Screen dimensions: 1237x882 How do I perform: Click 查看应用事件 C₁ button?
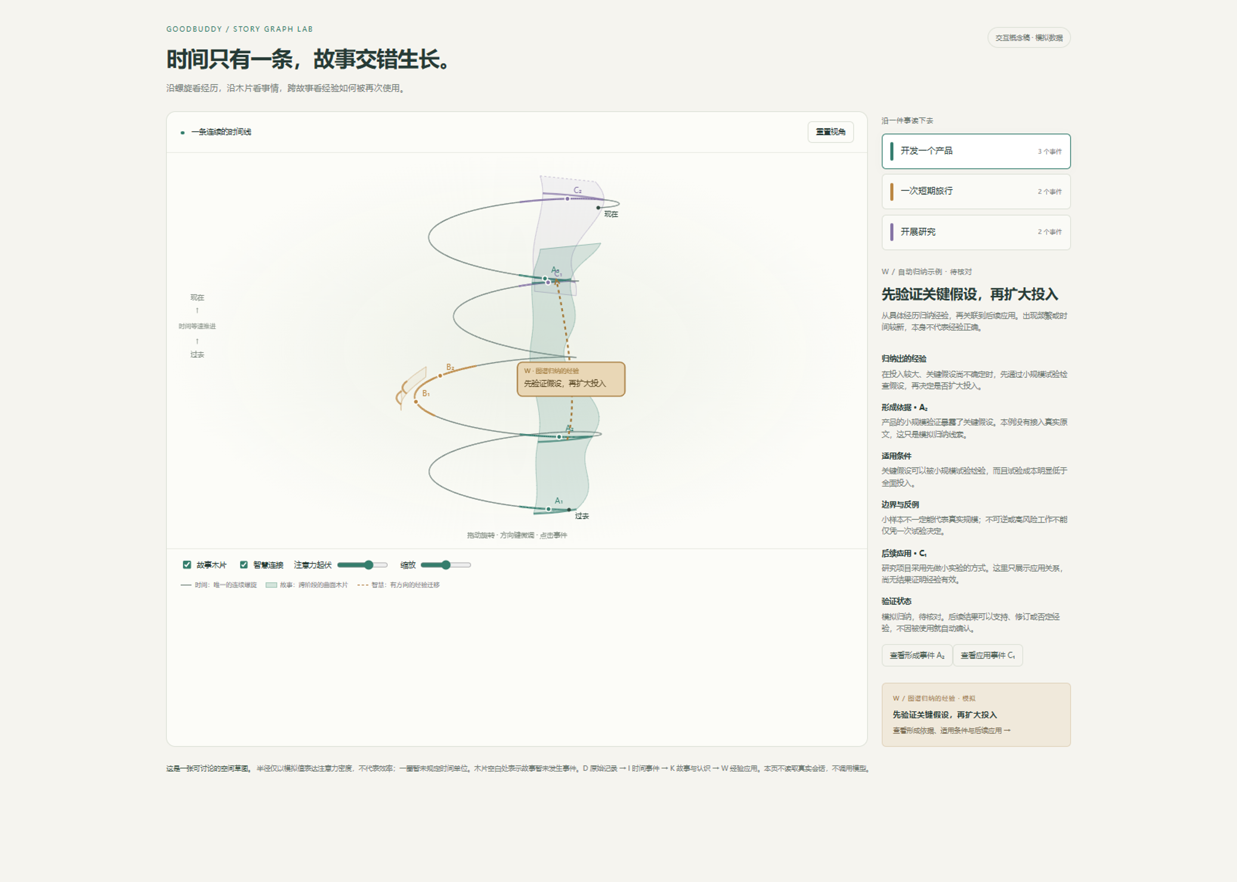coord(988,656)
